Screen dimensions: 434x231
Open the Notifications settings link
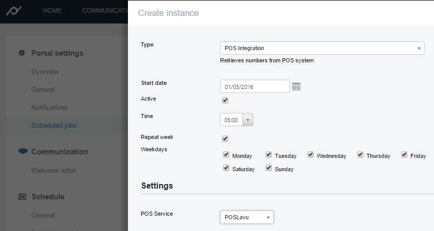click(x=49, y=107)
